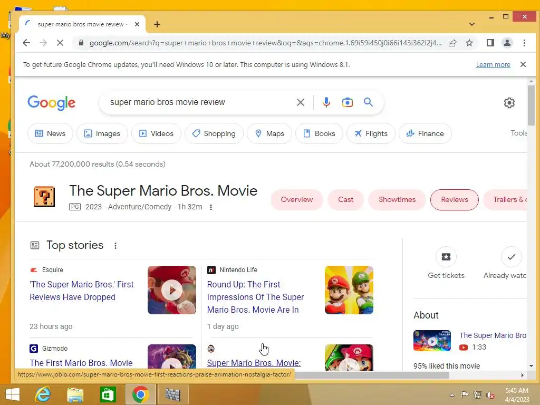Open Google quick settings gear
Screen dimensions: 540x405
pos(509,103)
